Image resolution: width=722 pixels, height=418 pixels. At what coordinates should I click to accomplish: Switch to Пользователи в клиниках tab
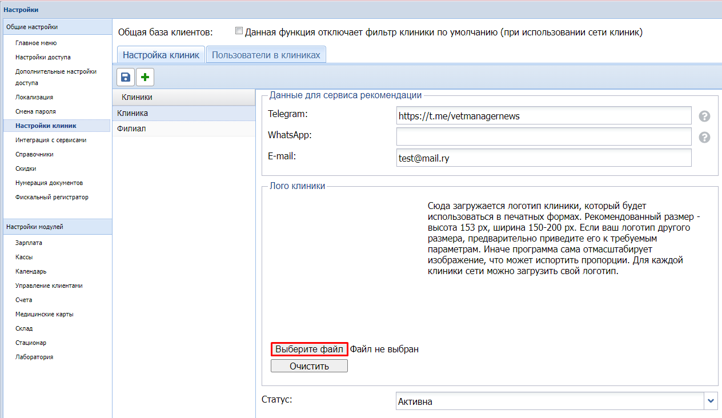pos(266,55)
